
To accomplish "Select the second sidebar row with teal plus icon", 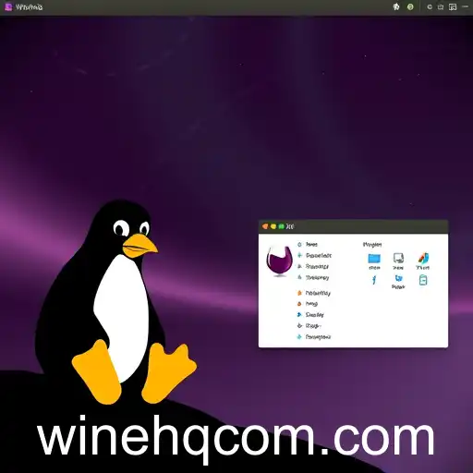I will (314, 256).
